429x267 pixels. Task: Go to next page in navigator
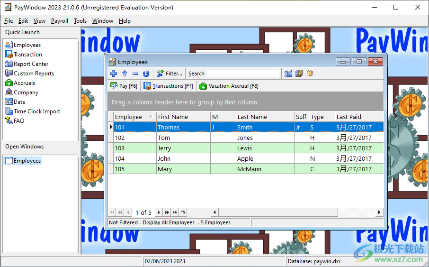click(x=167, y=212)
